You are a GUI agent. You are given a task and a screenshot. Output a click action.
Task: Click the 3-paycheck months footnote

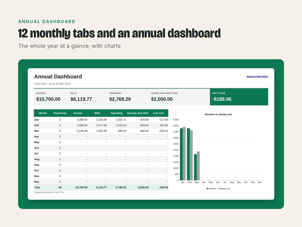tap(49, 192)
